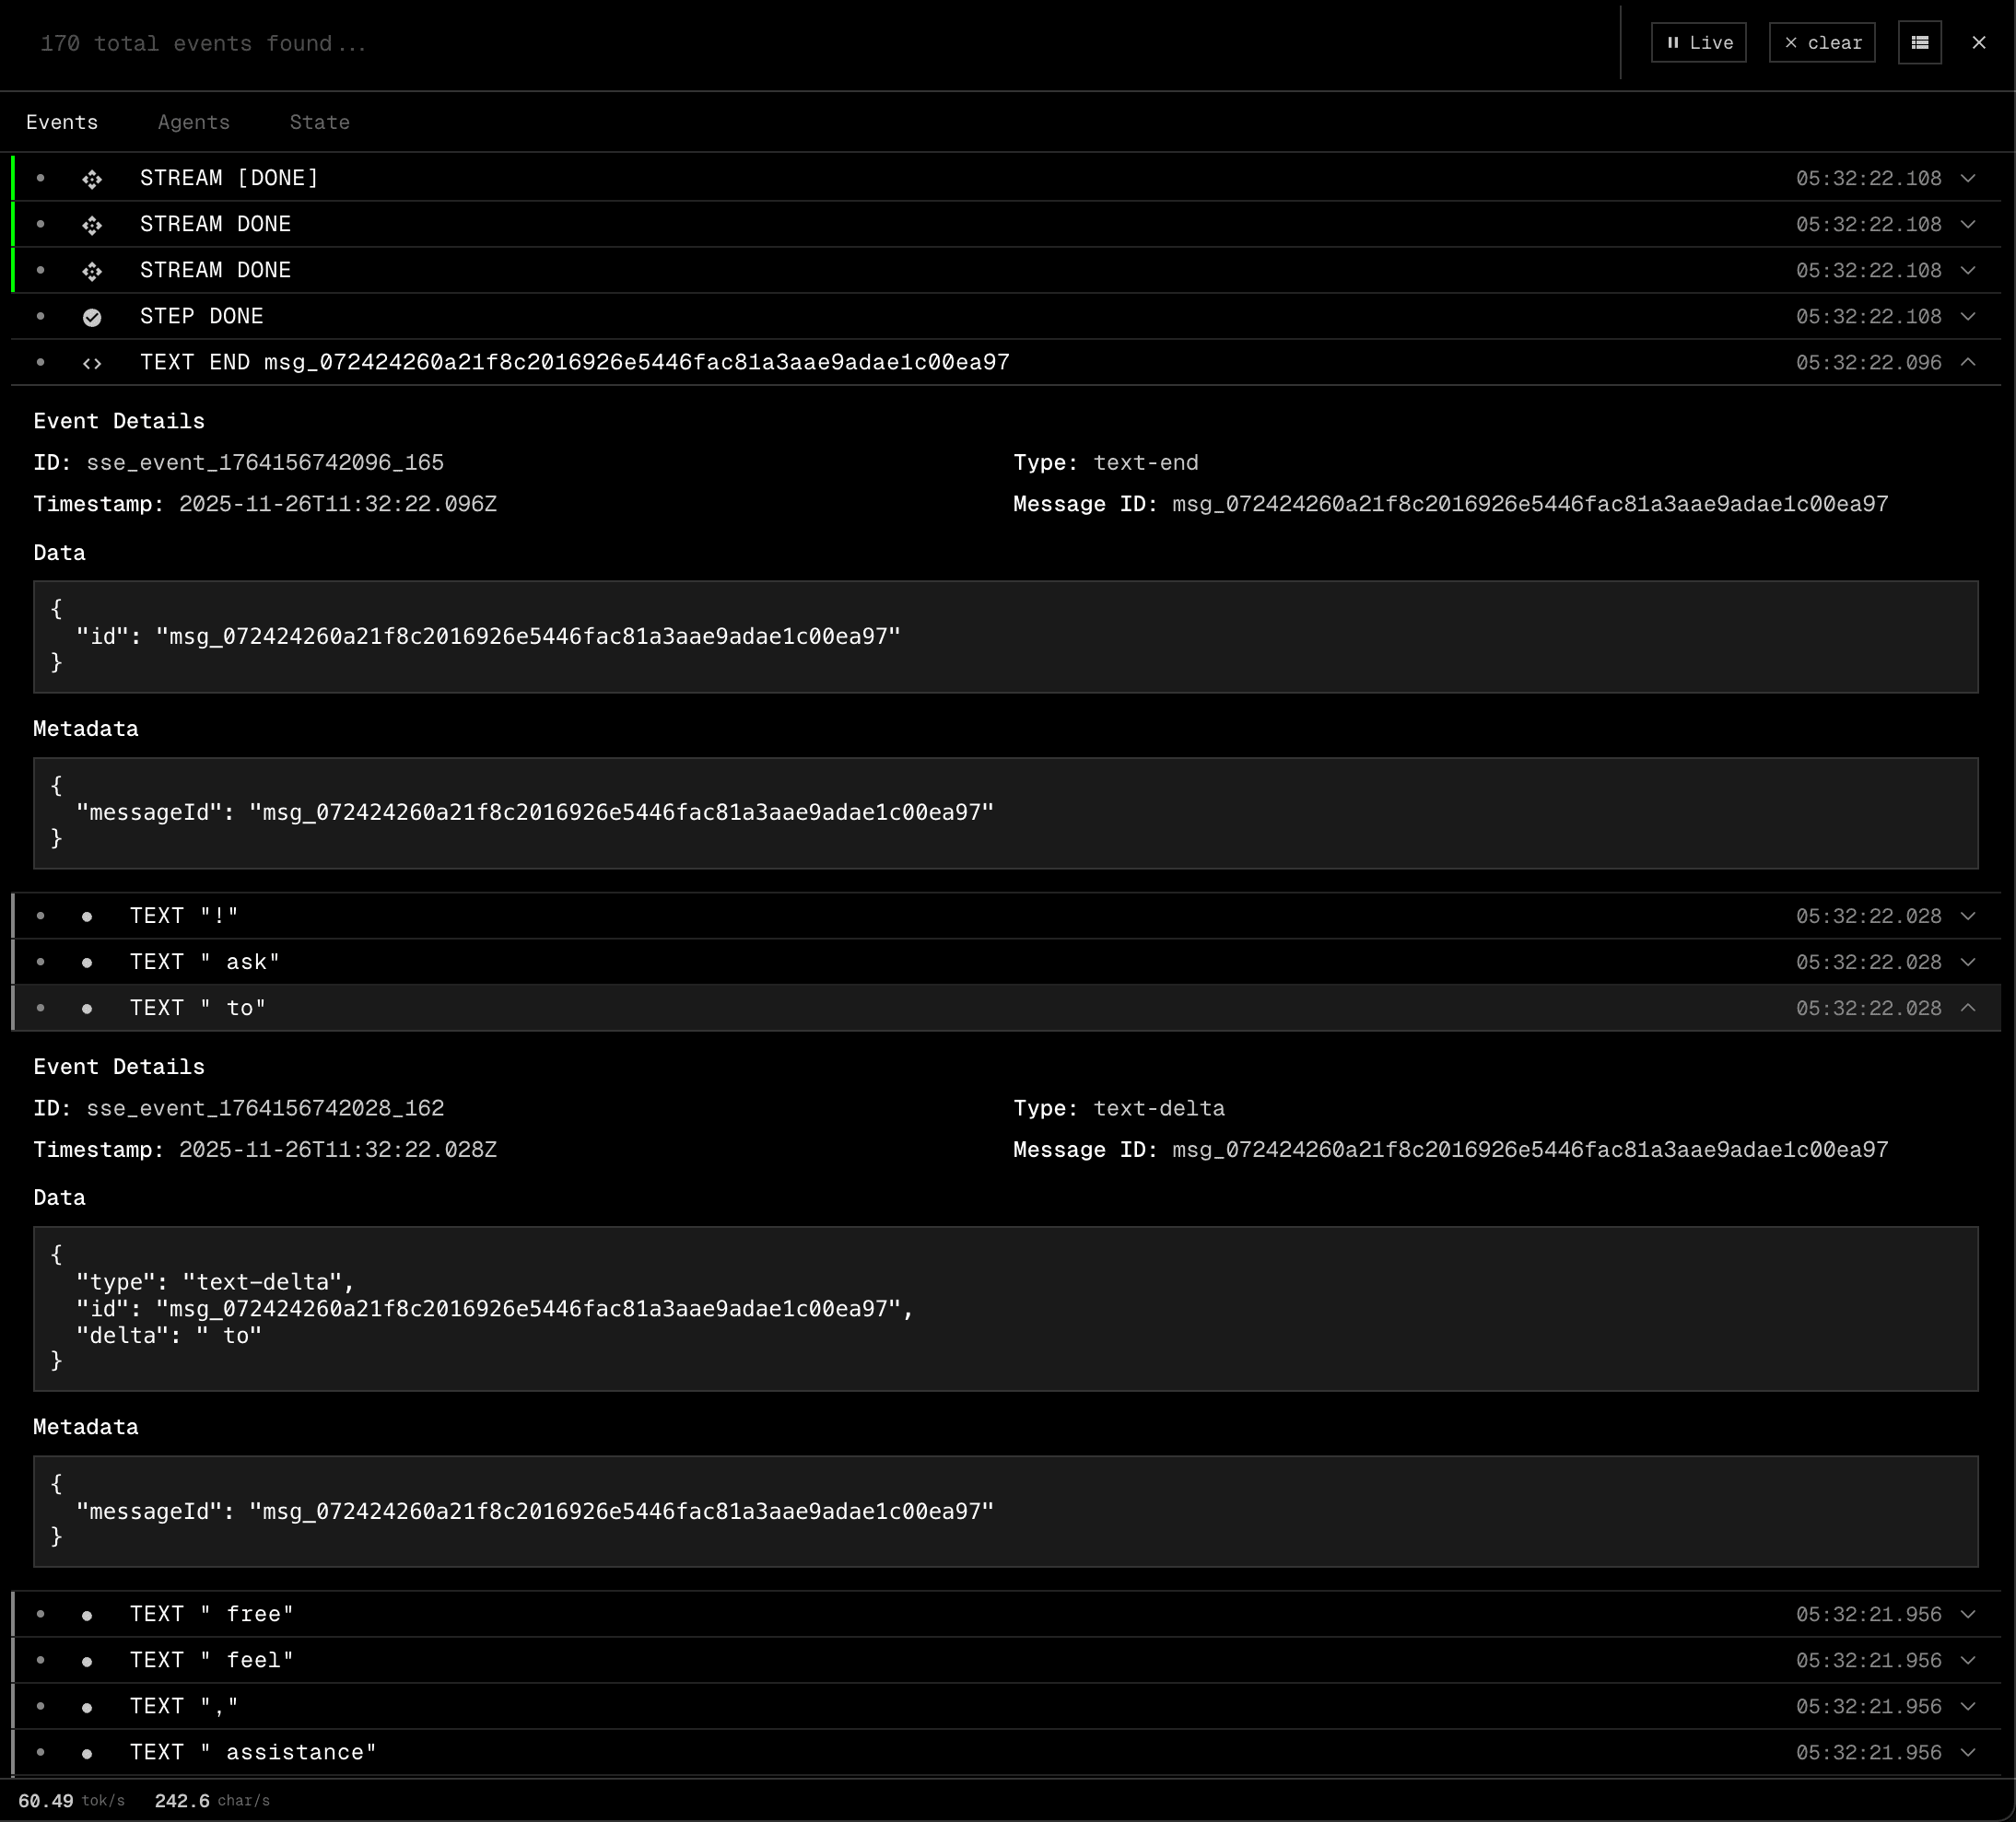Image resolution: width=2016 pixels, height=1822 pixels.
Task: Collapse the TEXT " to" event details
Action: click(1968, 1008)
